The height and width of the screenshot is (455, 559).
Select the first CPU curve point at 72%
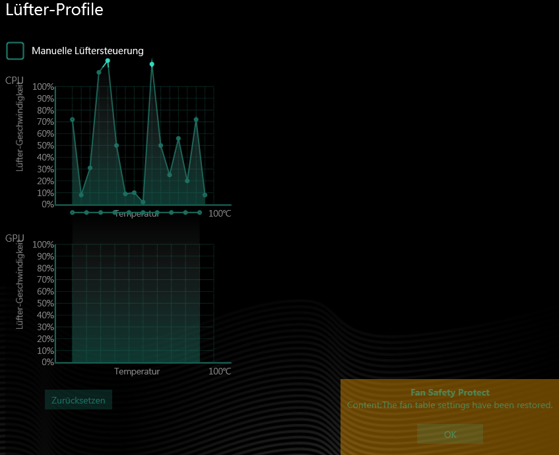(x=73, y=120)
